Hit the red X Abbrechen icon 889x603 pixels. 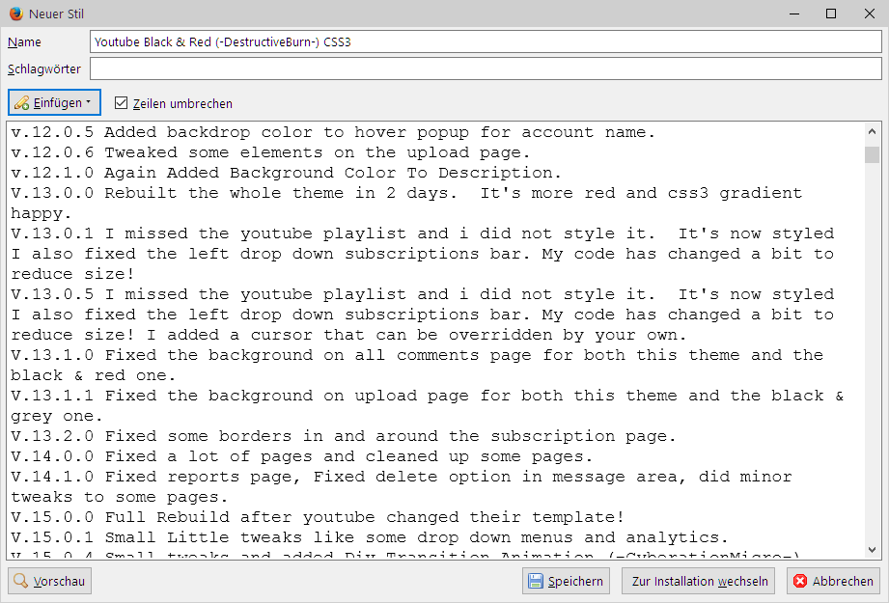pyautogui.click(x=800, y=581)
